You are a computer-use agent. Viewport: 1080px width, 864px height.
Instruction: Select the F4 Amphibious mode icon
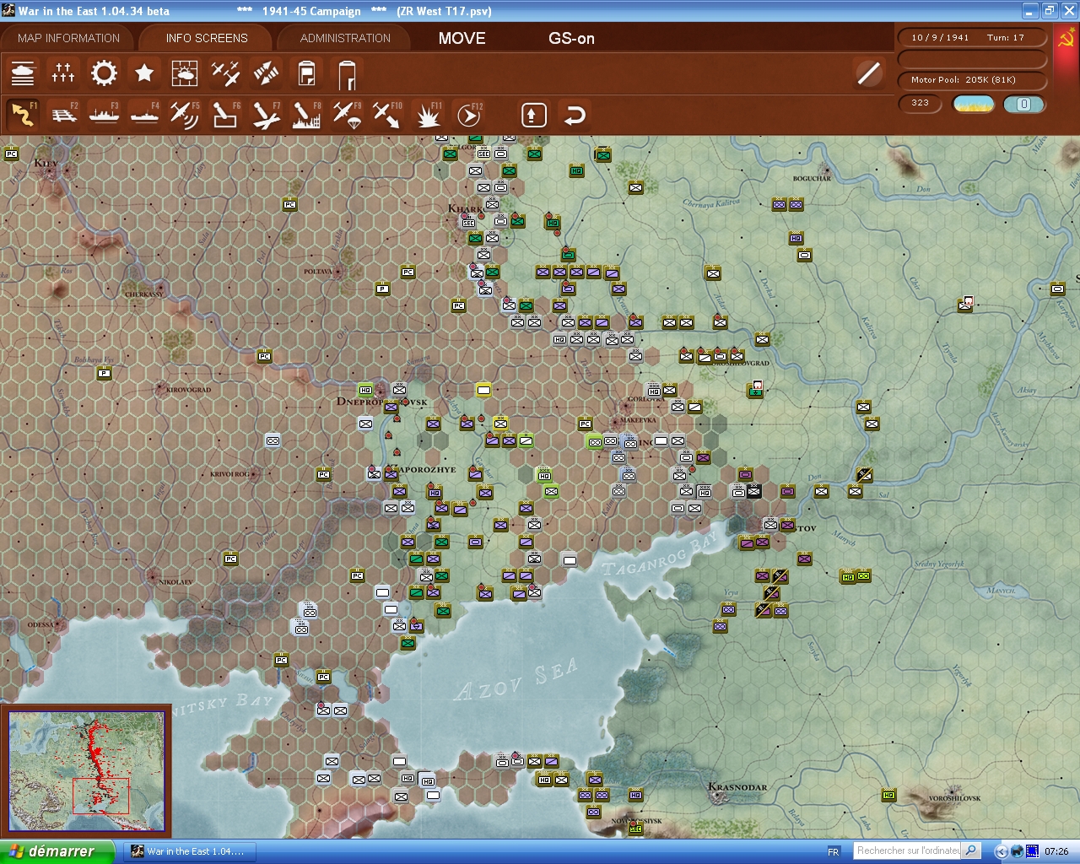[144, 115]
